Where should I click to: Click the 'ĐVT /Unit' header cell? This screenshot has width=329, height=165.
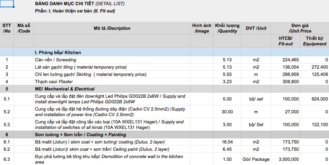256,28
